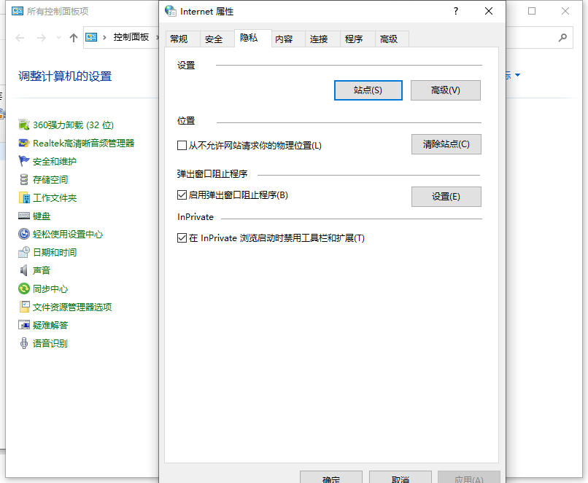Screen dimensions: 588x483
Task: Switch to the 高级 tab
Action: pyautogui.click(x=389, y=39)
